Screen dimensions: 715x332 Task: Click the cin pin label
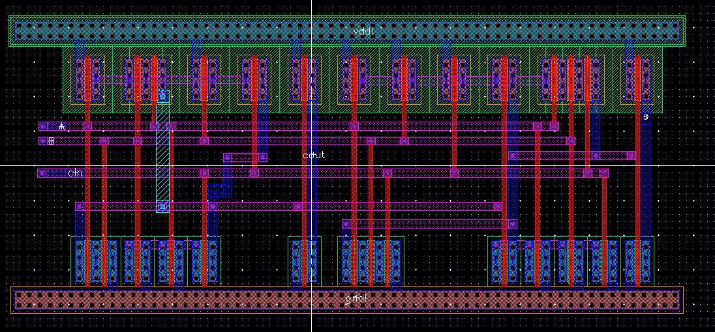[75, 173]
